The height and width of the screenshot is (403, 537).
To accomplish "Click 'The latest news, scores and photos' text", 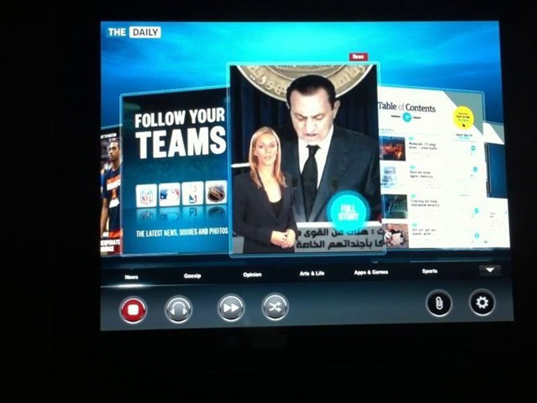I will point(182,232).
